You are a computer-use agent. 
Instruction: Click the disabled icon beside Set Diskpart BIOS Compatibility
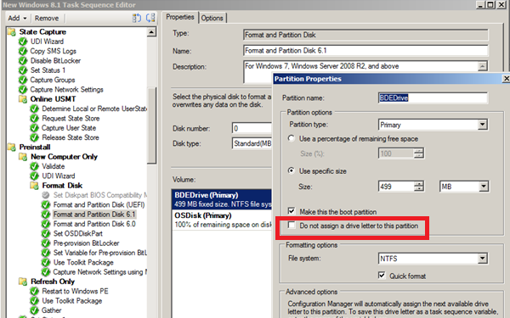coord(46,195)
